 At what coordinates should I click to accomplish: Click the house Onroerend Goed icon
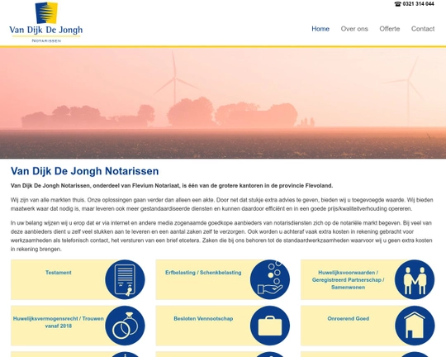pyautogui.click(x=415, y=326)
